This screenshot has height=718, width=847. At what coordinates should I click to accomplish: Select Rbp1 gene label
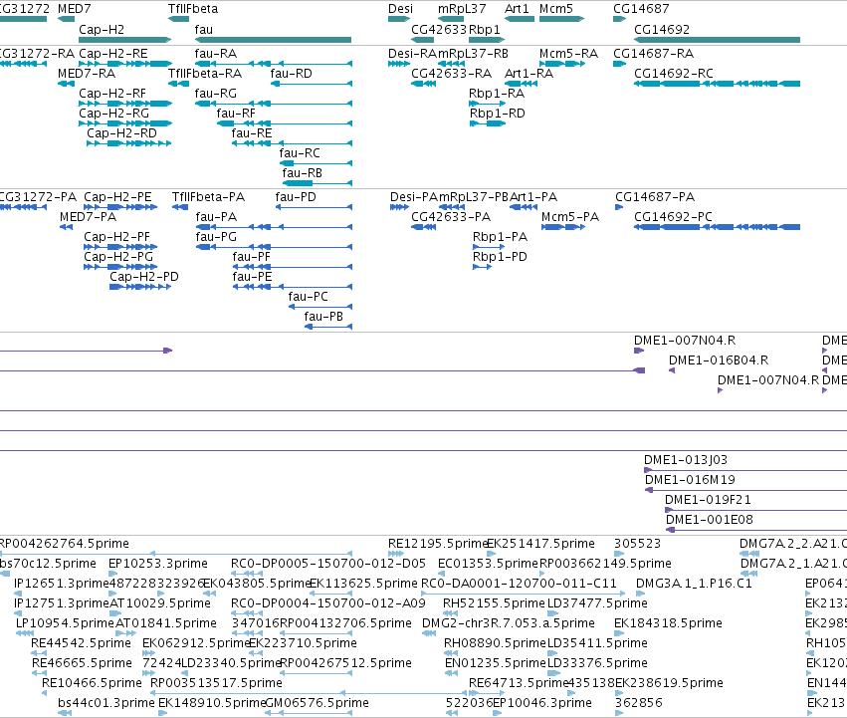(485, 29)
